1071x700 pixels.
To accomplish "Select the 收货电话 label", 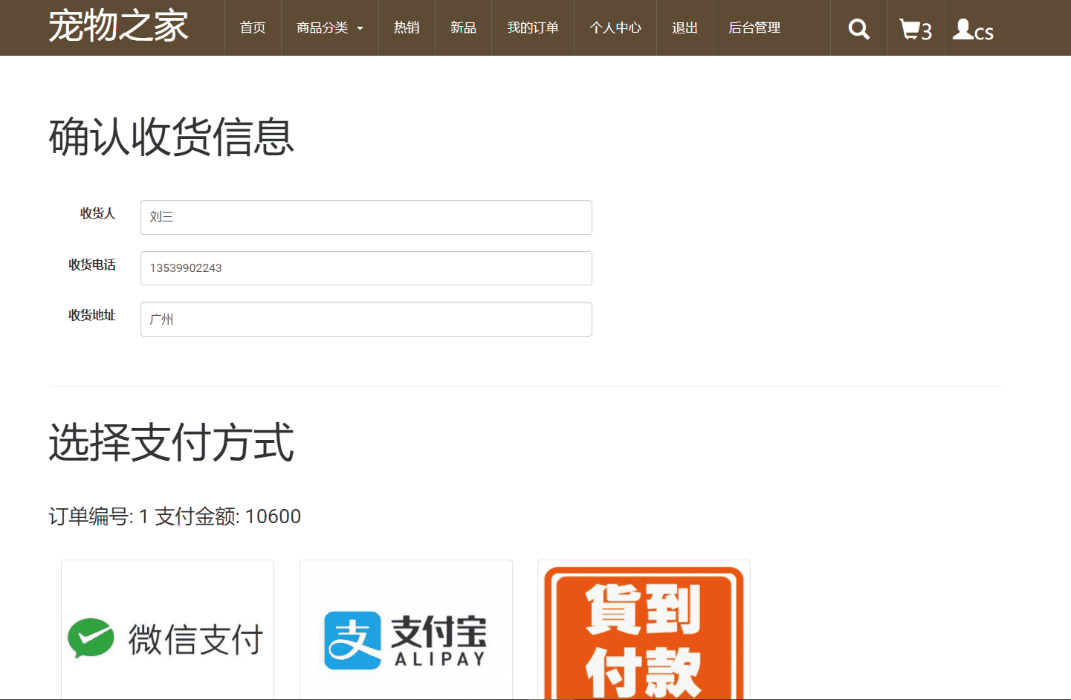I will click(92, 265).
